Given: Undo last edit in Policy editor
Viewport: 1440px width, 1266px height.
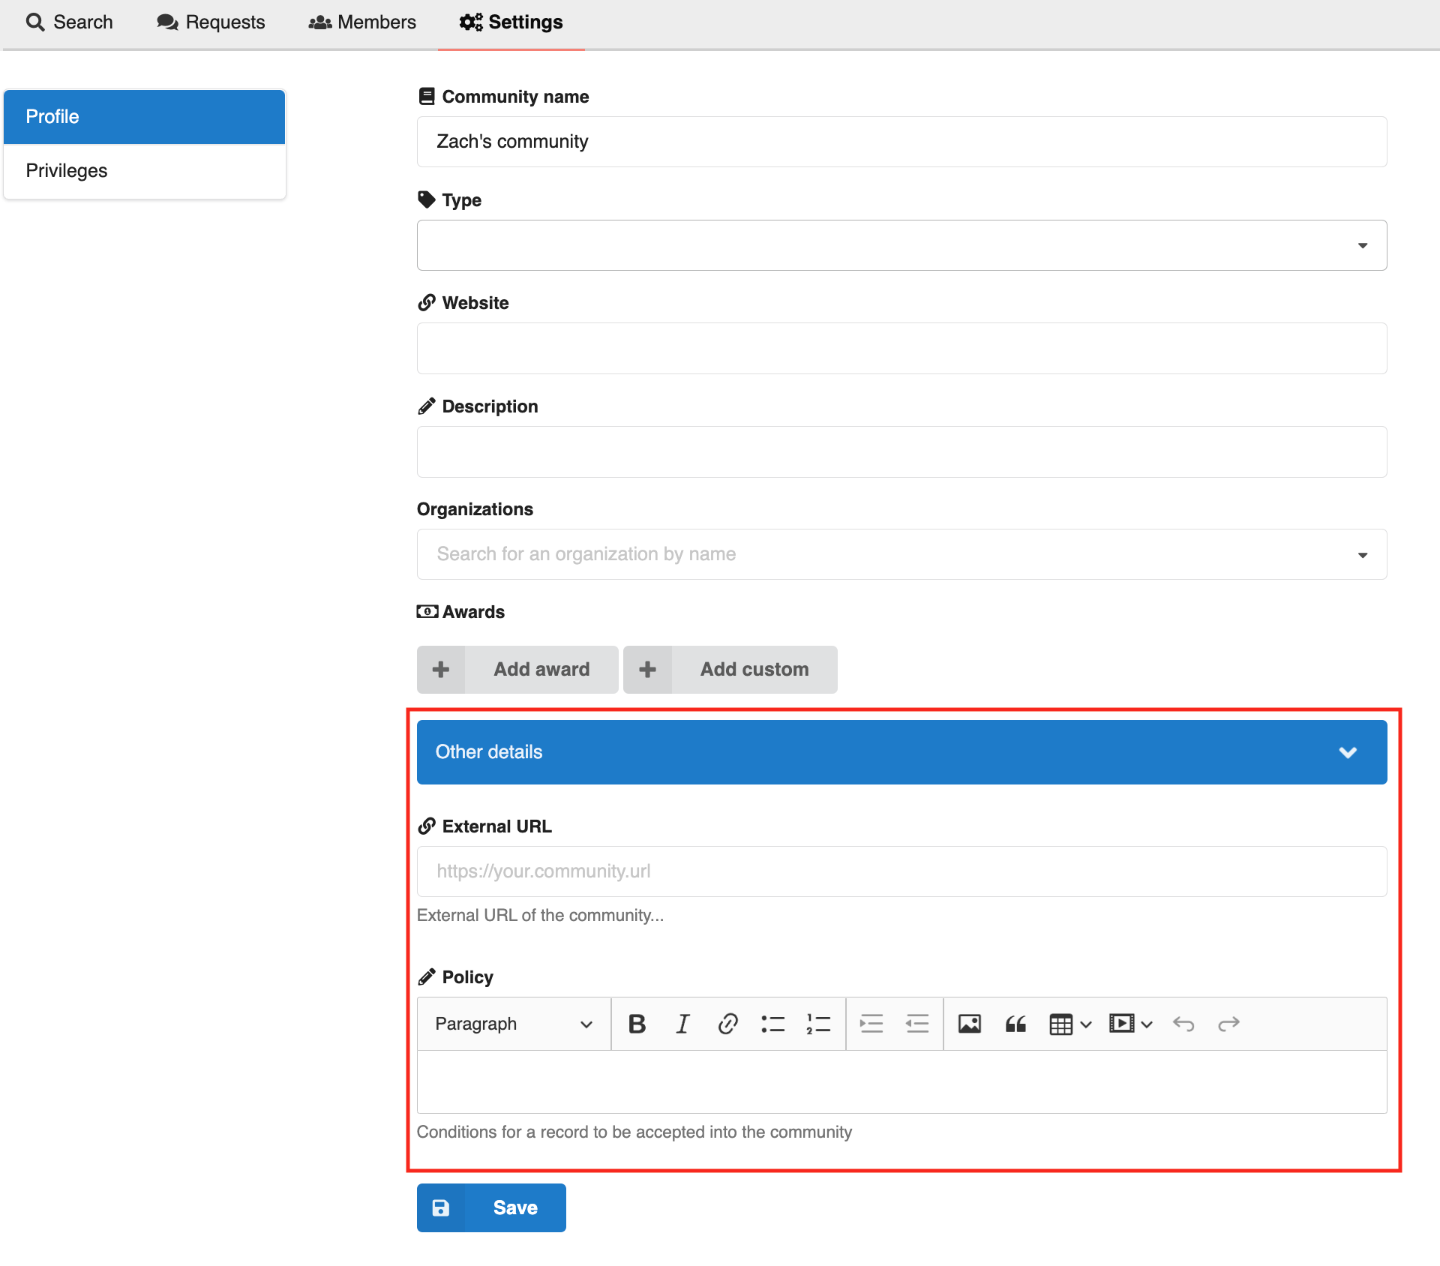Looking at the screenshot, I should (x=1183, y=1024).
